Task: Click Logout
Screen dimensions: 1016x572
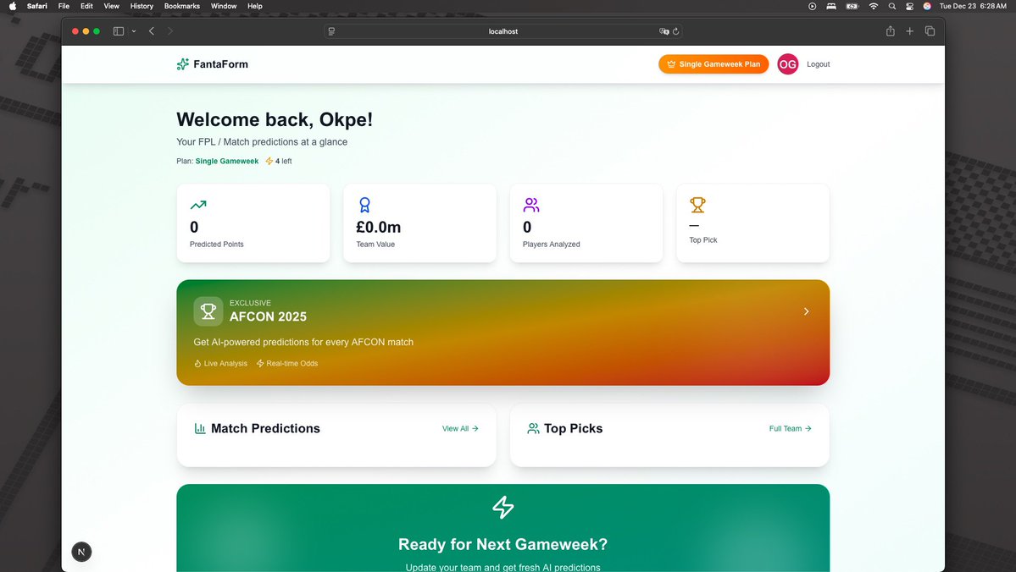Action: (x=818, y=63)
